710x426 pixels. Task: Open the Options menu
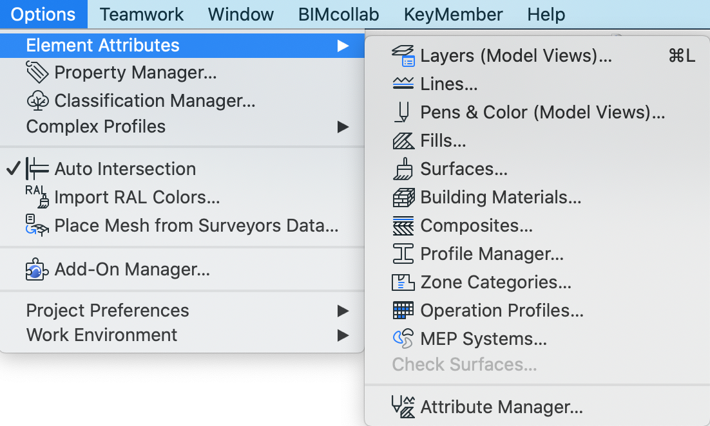click(43, 14)
